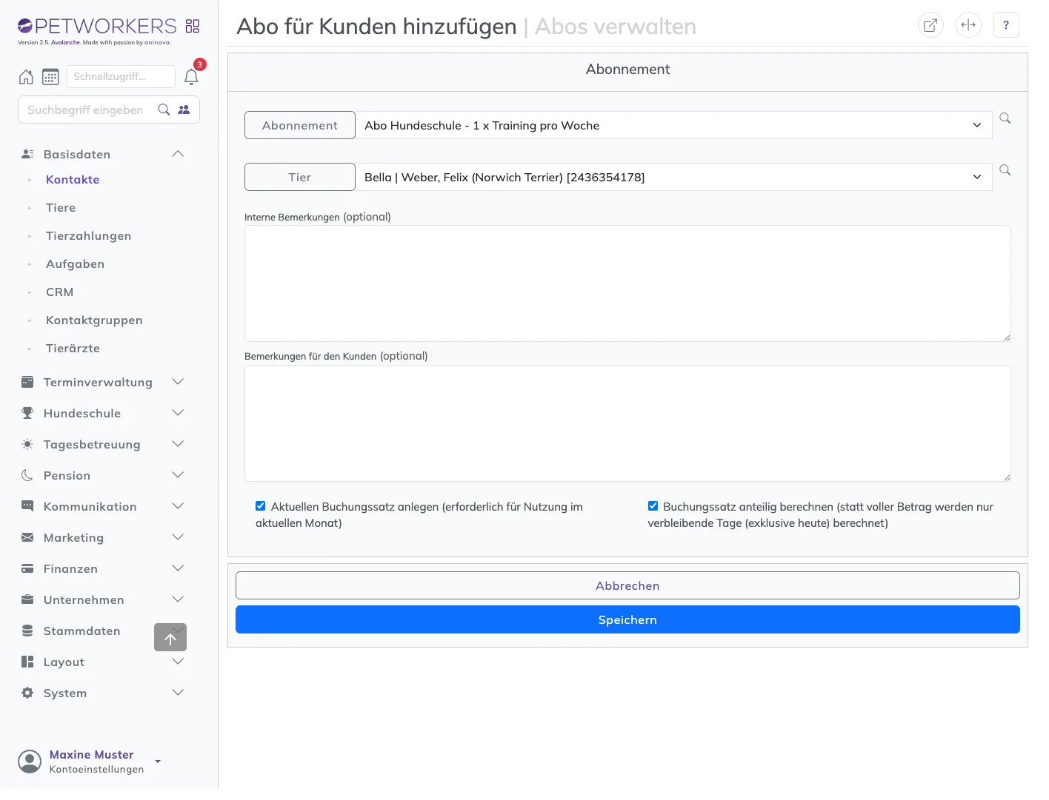Expand the Finanzen menu section
Image resolution: width=1049 pixels, height=800 pixels.
(x=103, y=568)
